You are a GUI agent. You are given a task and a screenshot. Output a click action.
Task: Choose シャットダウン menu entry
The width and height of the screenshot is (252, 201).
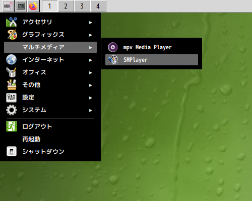point(50,151)
